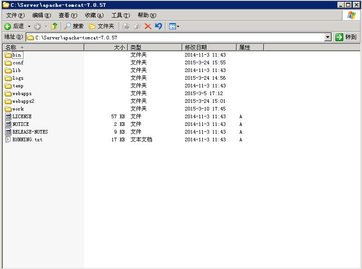
Task: Click the conf folder name text
Action: tap(18, 62)
